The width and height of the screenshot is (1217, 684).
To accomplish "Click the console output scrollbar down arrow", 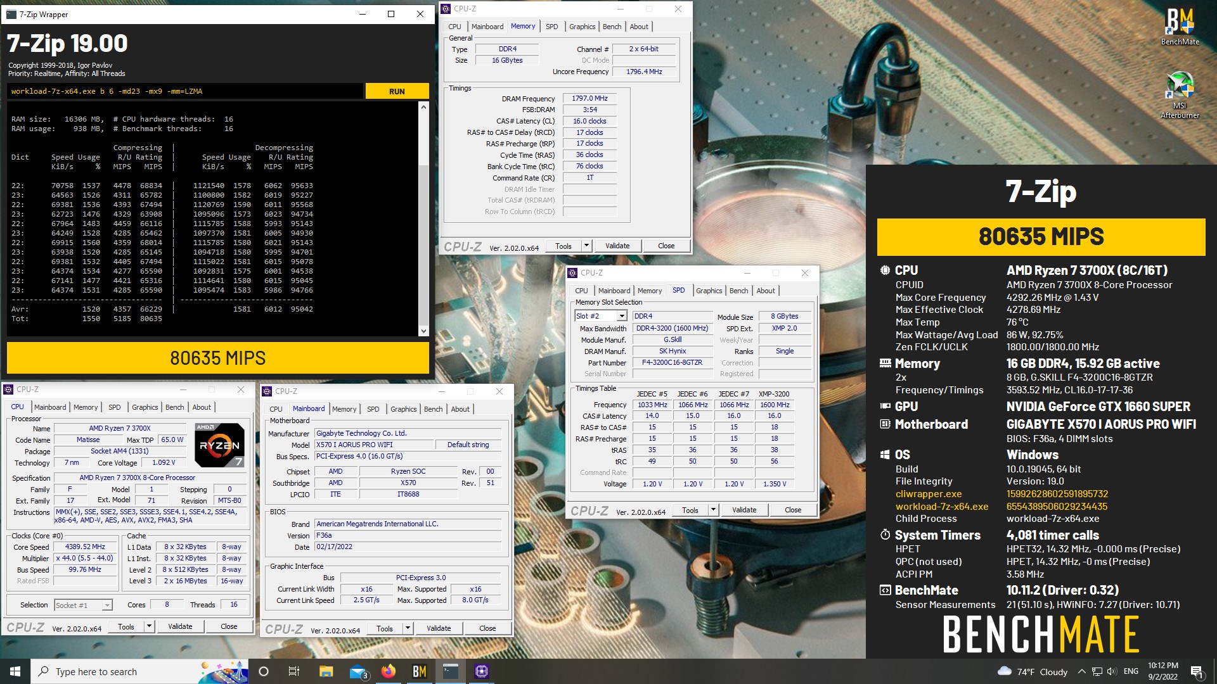I will coord(423,331).
